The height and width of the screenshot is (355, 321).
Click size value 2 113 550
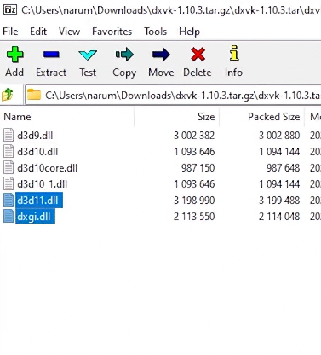pos(194,217)
